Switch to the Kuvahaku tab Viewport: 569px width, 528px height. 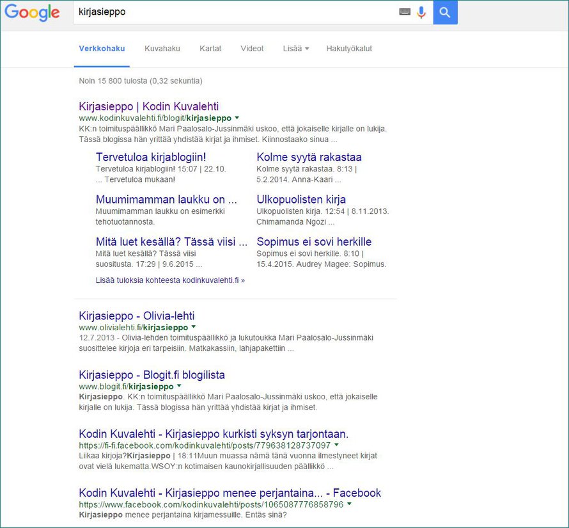(162, 49)
